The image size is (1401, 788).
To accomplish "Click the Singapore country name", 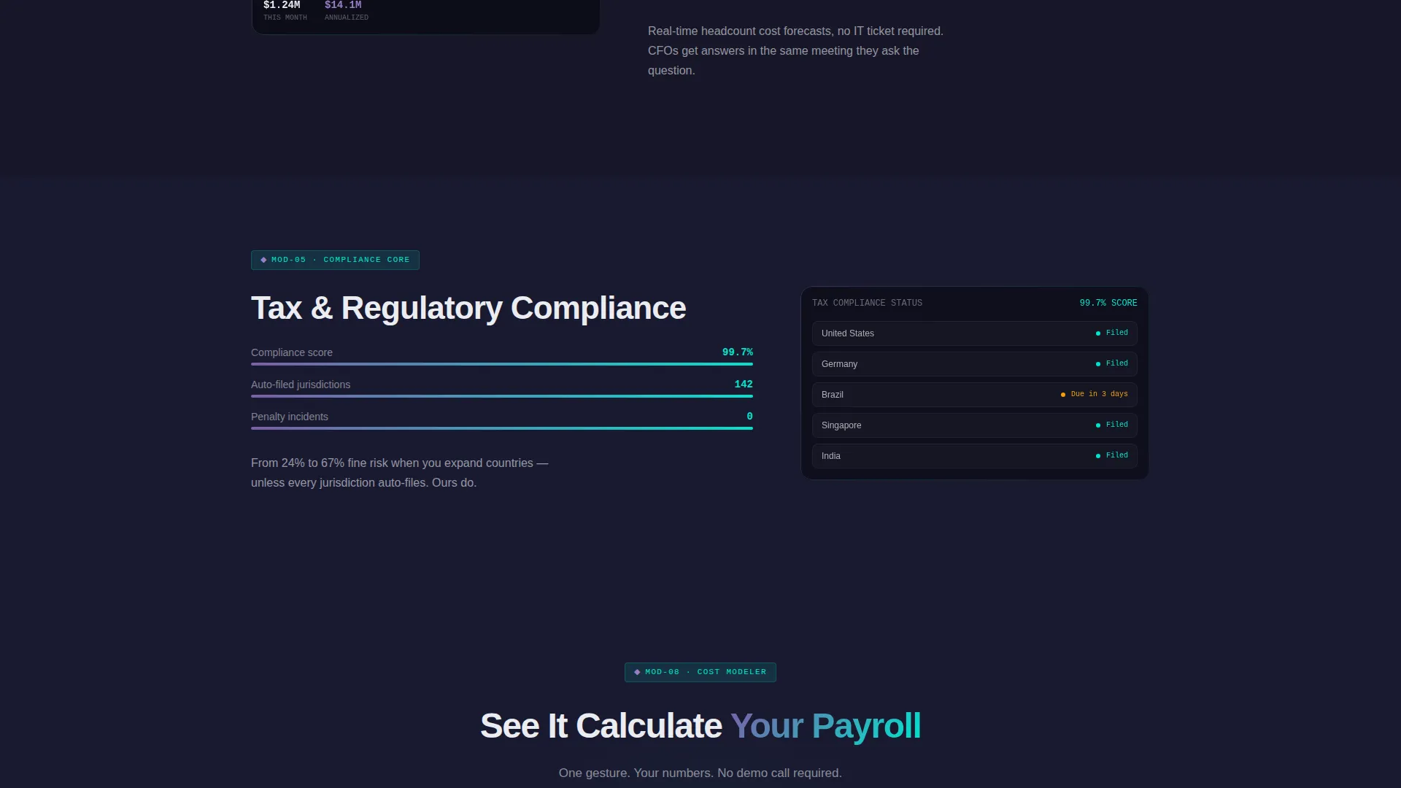I will click(841, 425).
